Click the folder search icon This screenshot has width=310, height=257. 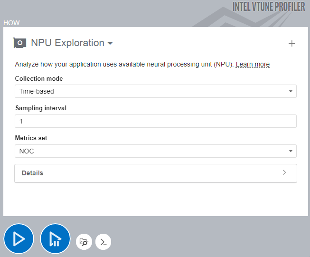tap(84, 242)
